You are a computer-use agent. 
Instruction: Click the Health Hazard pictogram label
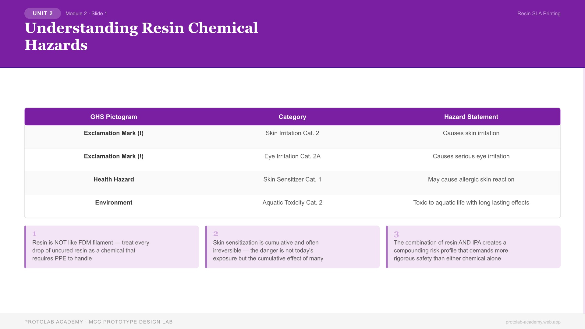[113, 179]
